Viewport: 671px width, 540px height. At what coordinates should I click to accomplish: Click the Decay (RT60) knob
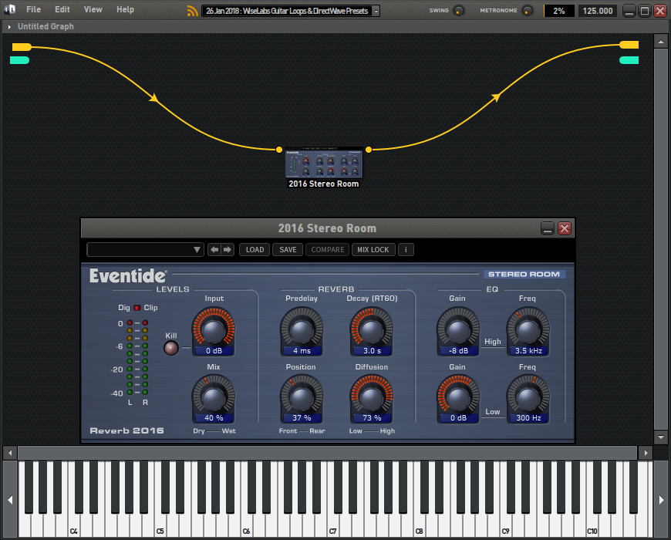pos(372,329)
